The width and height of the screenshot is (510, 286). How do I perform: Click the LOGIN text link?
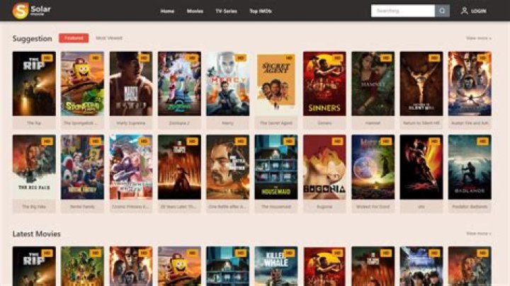point(478,11)
